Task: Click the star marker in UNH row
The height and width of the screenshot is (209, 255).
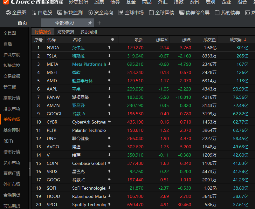Action: point(109,138)
